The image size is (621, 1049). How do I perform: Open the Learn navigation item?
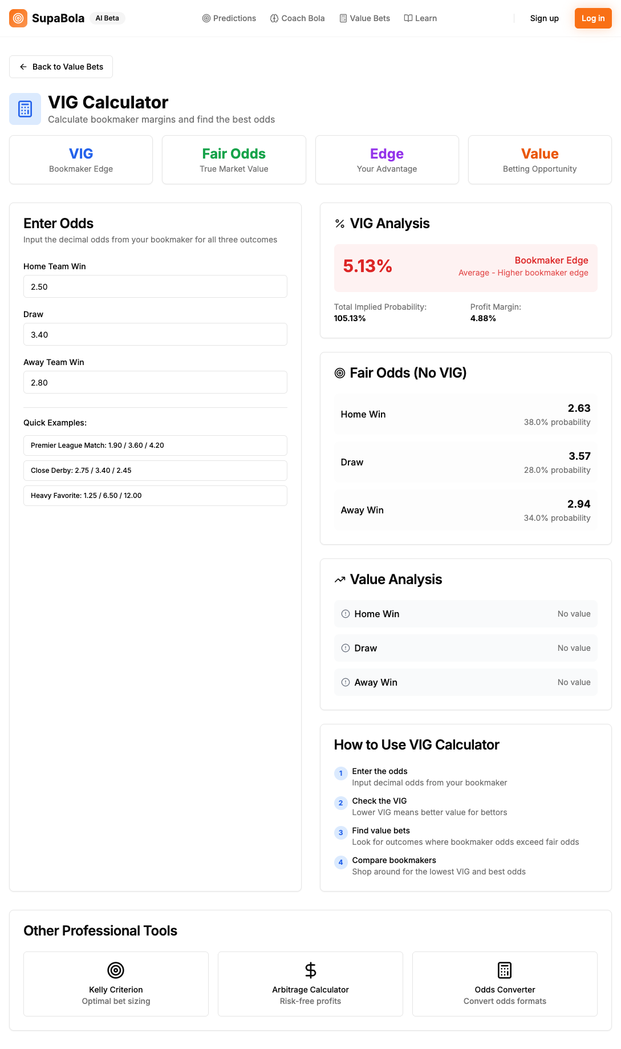click(420, 18)
